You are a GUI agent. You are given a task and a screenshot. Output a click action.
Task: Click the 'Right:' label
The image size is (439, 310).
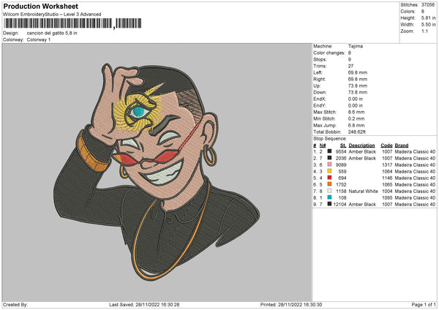[319, 79]
